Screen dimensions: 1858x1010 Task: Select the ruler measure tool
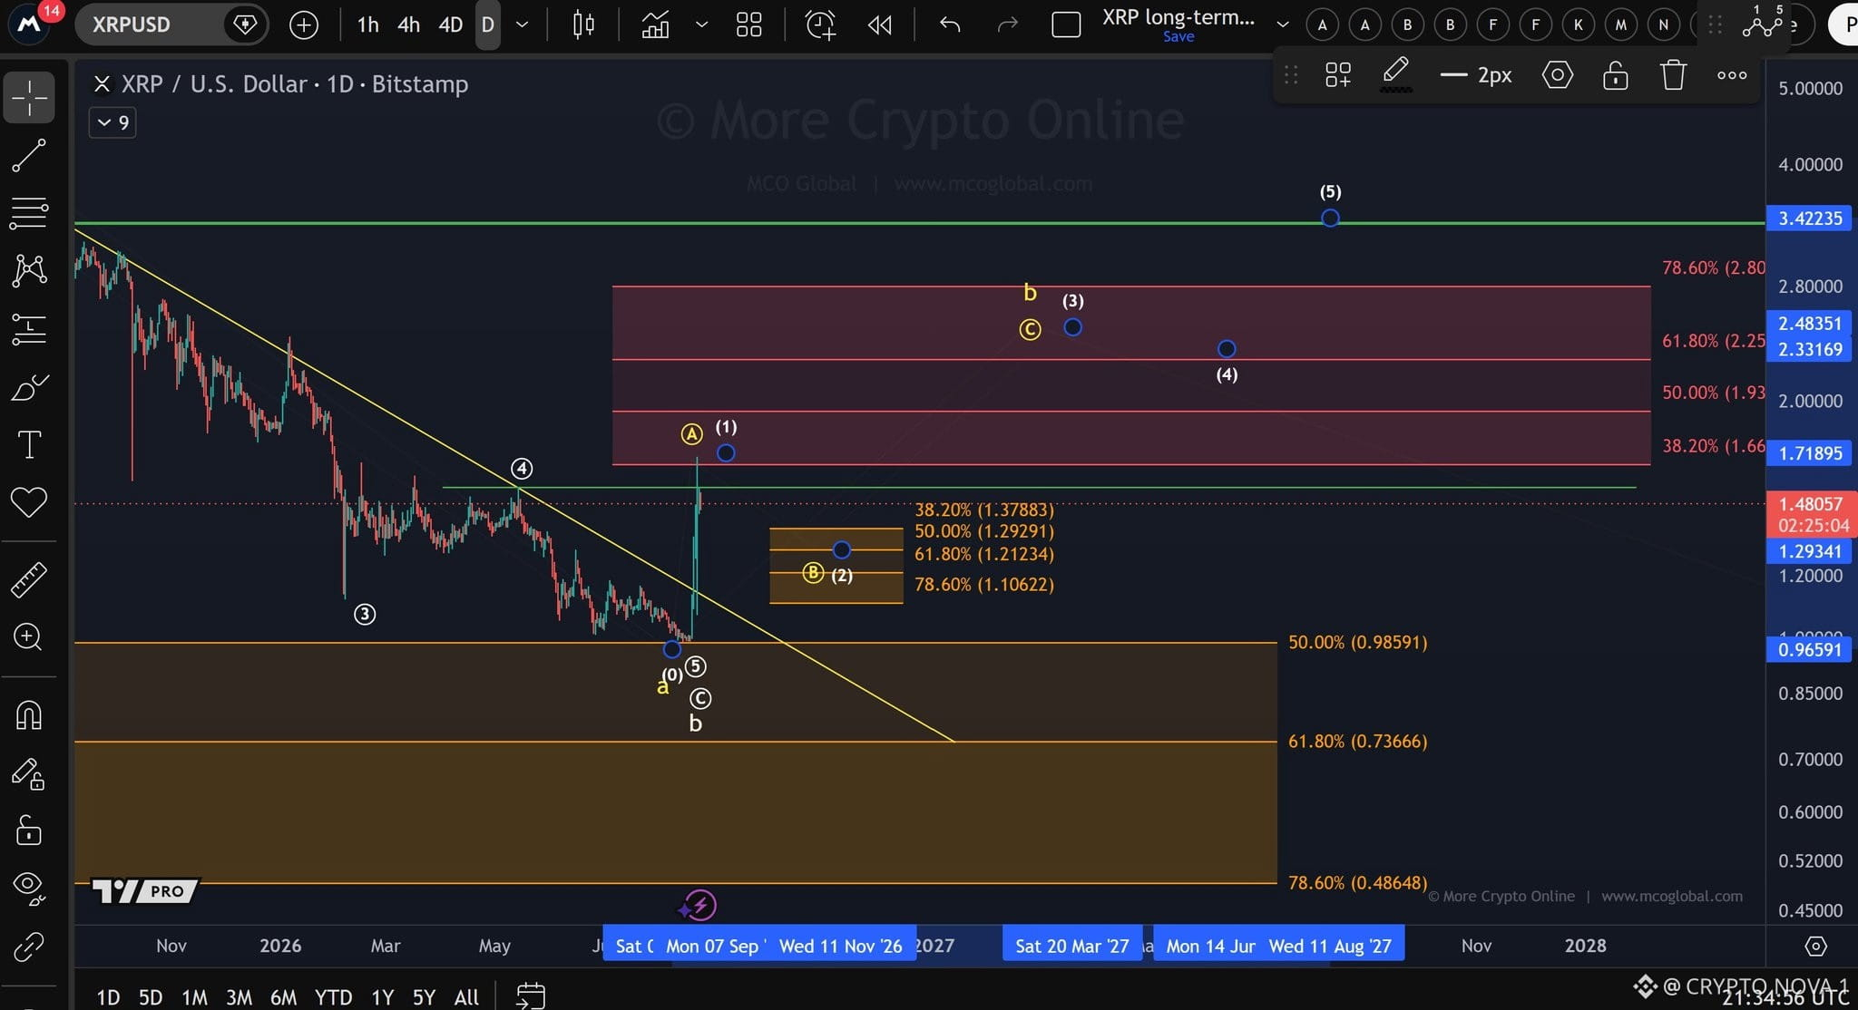click(29, 579)
